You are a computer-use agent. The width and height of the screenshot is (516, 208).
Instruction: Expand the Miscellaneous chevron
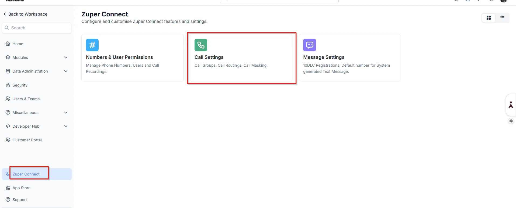(65, 113)
